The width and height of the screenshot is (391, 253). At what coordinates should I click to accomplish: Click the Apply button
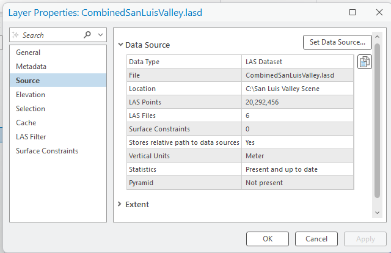click(x=365, y=239)
